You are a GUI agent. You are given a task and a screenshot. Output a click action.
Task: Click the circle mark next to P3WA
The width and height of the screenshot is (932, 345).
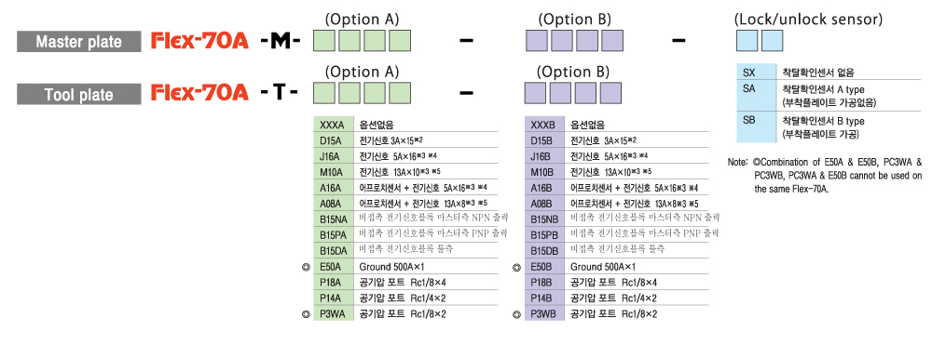pos(306,314)
